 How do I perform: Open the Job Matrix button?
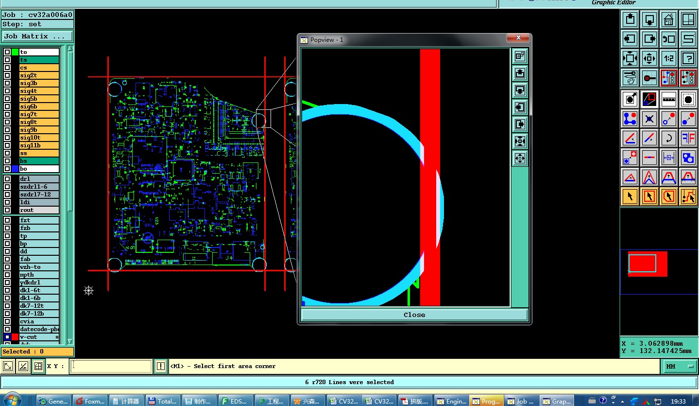pos(37,36)
